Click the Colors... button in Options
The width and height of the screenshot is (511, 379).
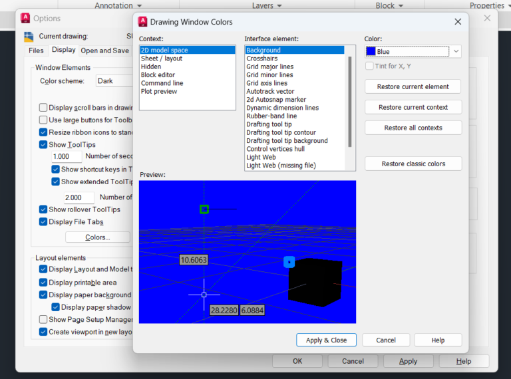coord(98,237)
